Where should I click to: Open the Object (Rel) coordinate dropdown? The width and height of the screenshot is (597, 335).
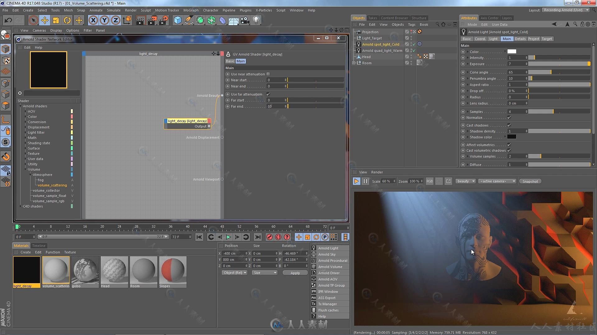pyautogui.click(x=234, y=273)
